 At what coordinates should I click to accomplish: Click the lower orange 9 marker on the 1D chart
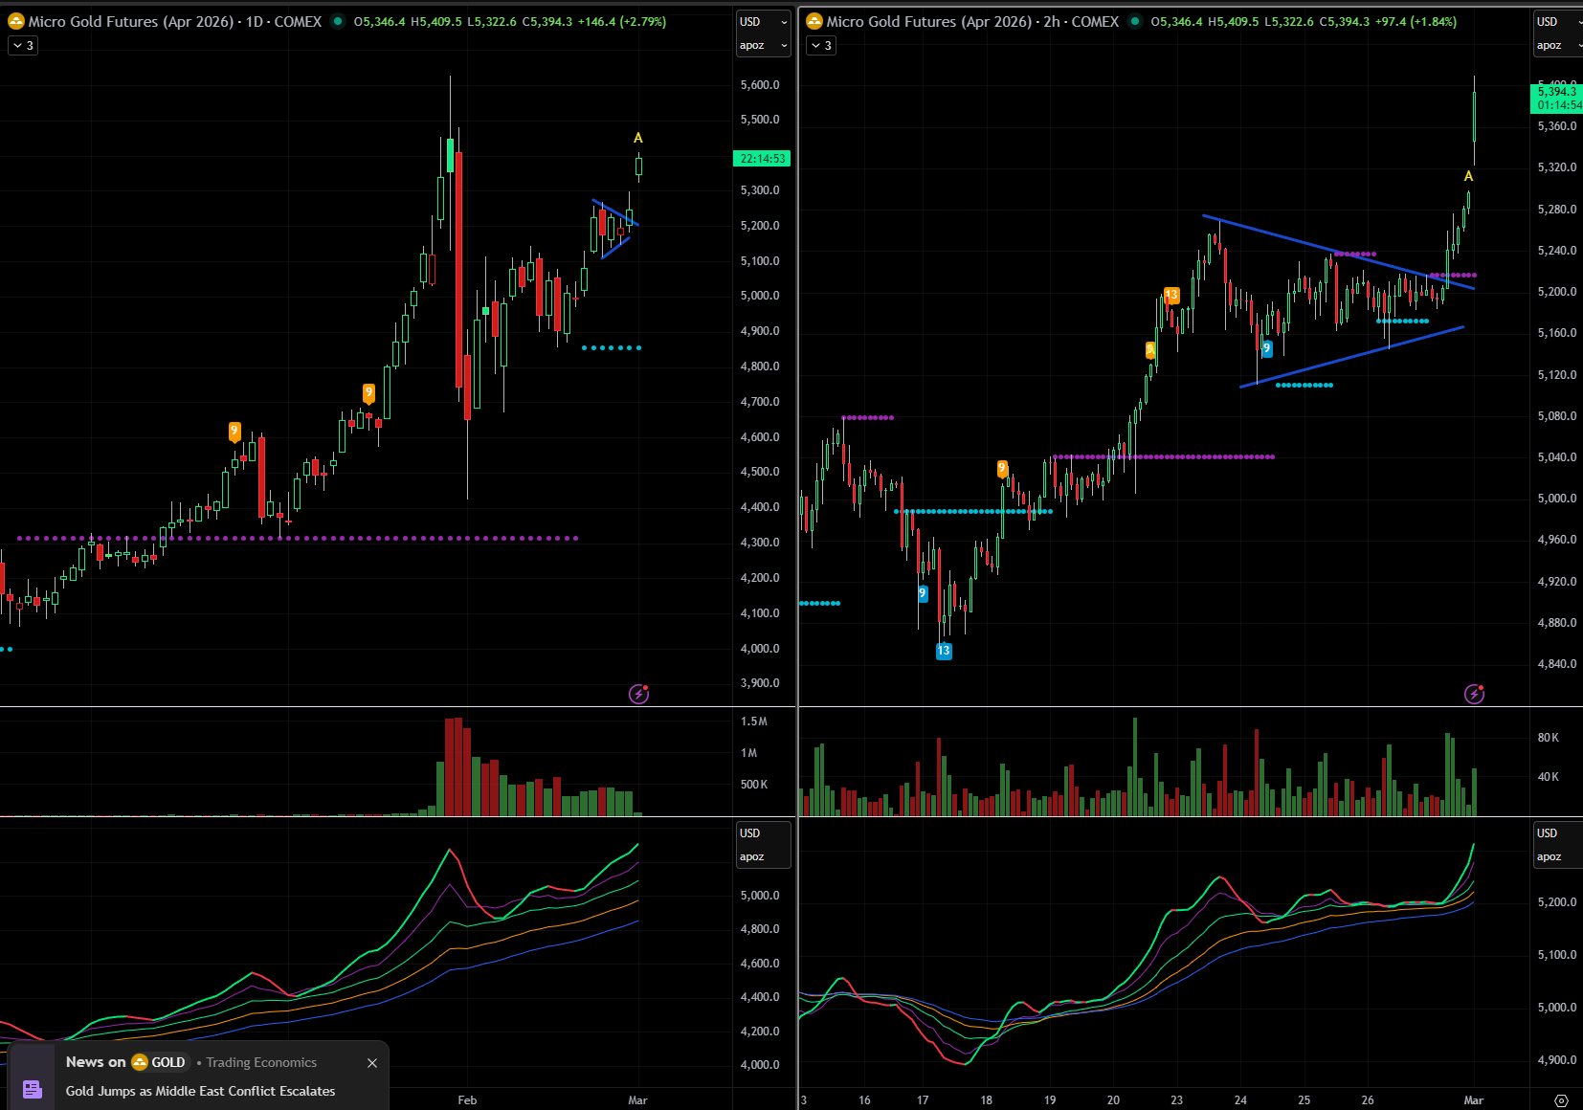pos(234,432)
